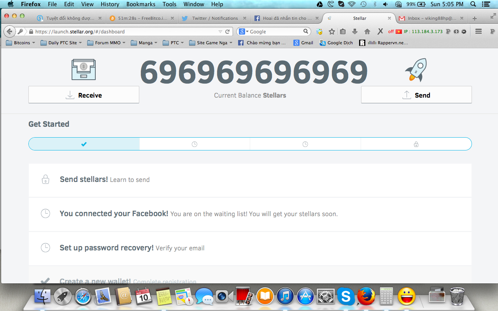Click the circular arrows icon beside the gear
Viewport: 498px width, 311px height.
point(456,31)
